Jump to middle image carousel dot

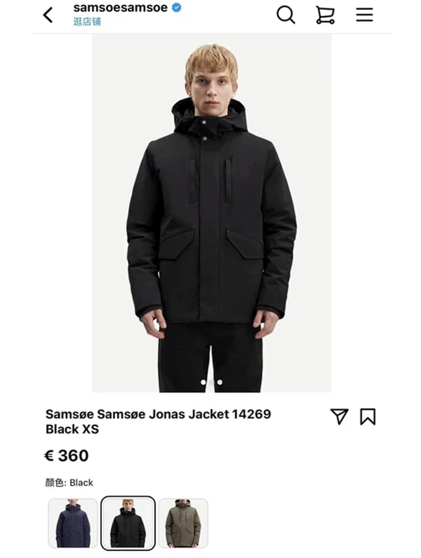coord(212,382)
